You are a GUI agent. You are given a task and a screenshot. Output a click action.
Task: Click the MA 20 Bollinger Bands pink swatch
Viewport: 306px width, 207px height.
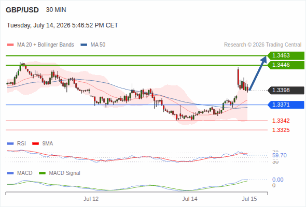pyautogui.click(x=10, y=45)
